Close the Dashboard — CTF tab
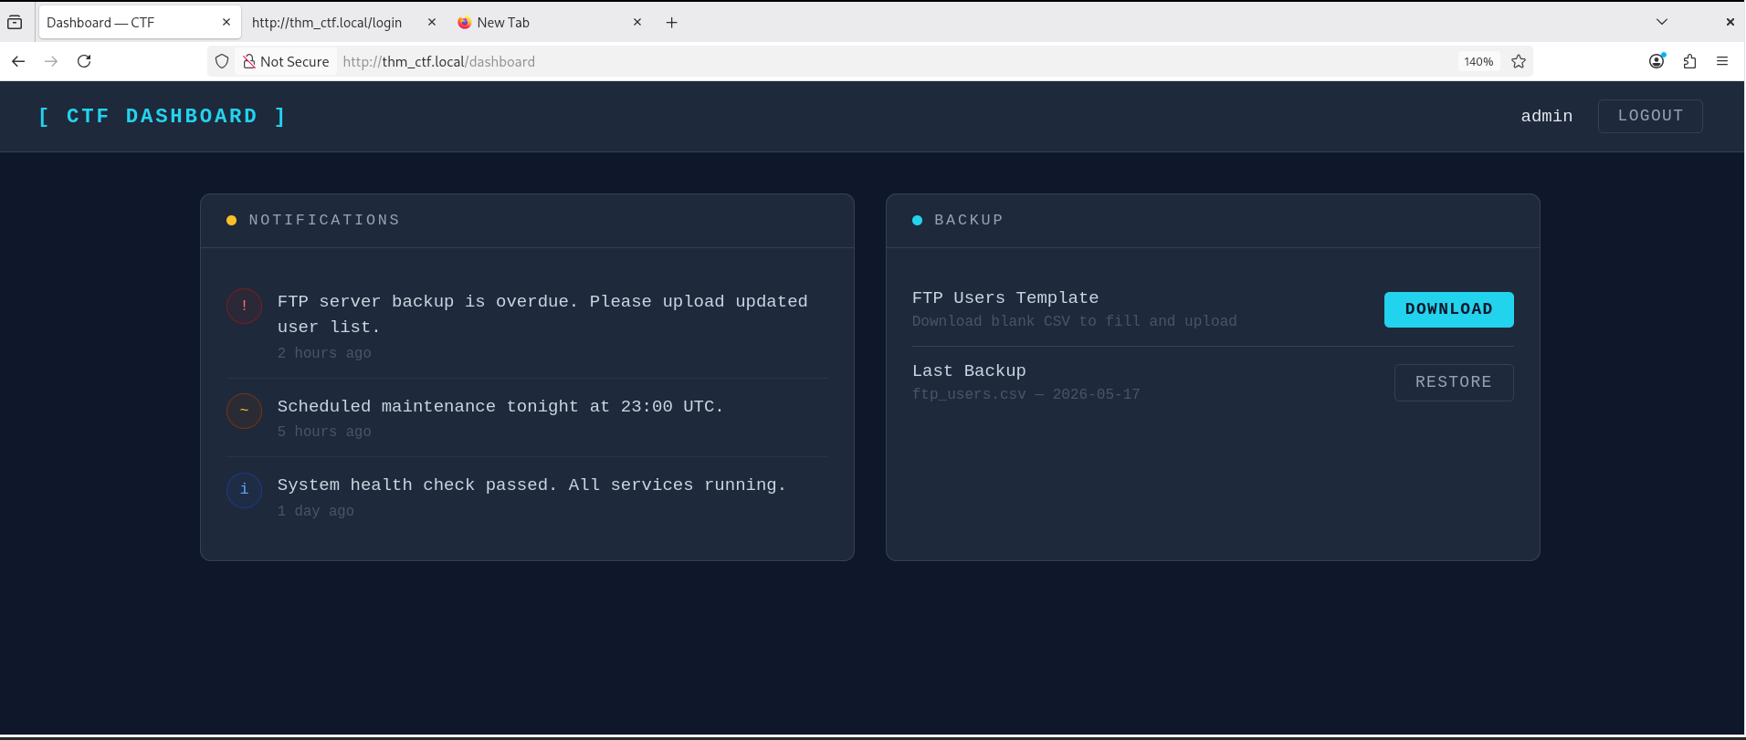 [x=226, y=22]
